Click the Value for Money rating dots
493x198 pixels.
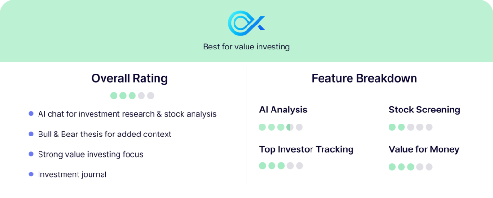click(x=411, y=167)
